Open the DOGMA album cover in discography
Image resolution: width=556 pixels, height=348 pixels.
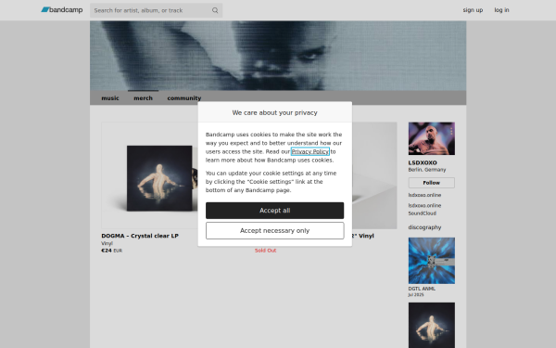(x=432, y=326)
